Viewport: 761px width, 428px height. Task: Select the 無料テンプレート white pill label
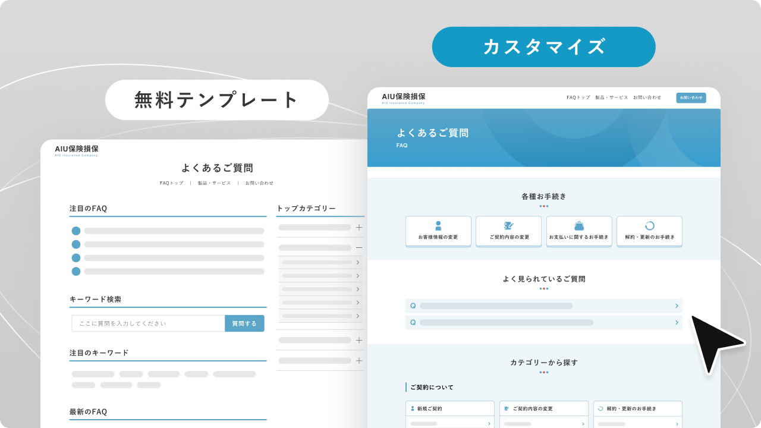[x=216, y=100]
